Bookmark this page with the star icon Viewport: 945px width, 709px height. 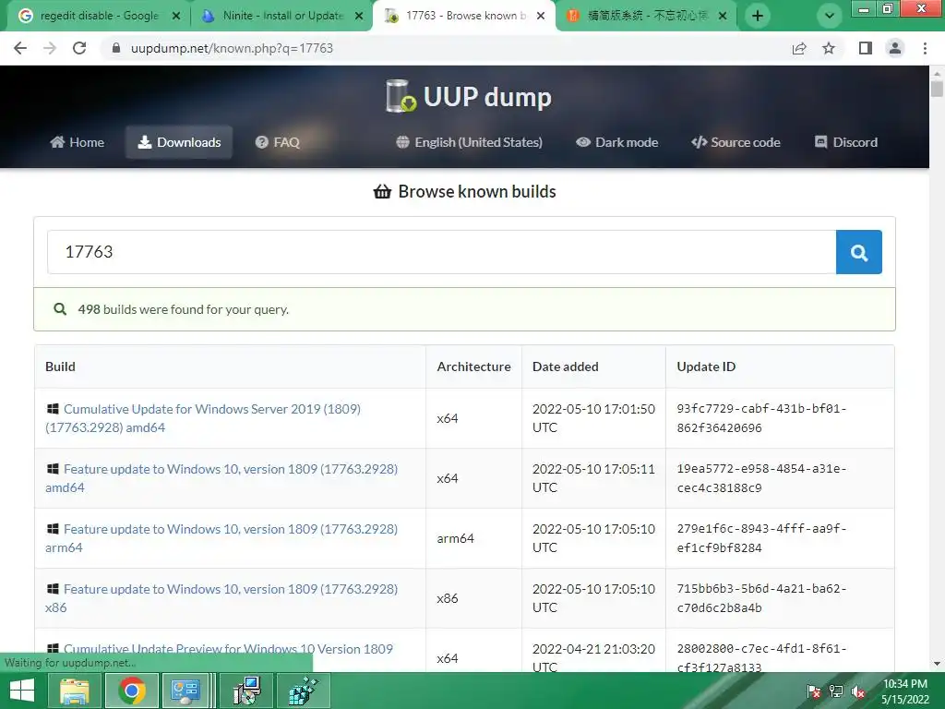coord(829,48)
